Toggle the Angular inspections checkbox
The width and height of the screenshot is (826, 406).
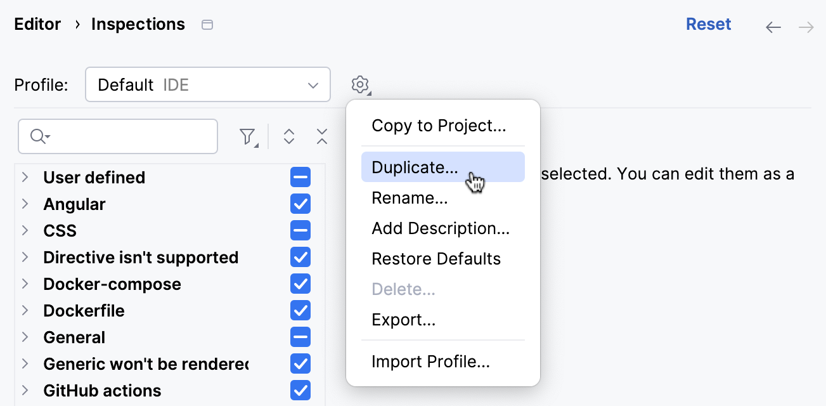(300, 204)
